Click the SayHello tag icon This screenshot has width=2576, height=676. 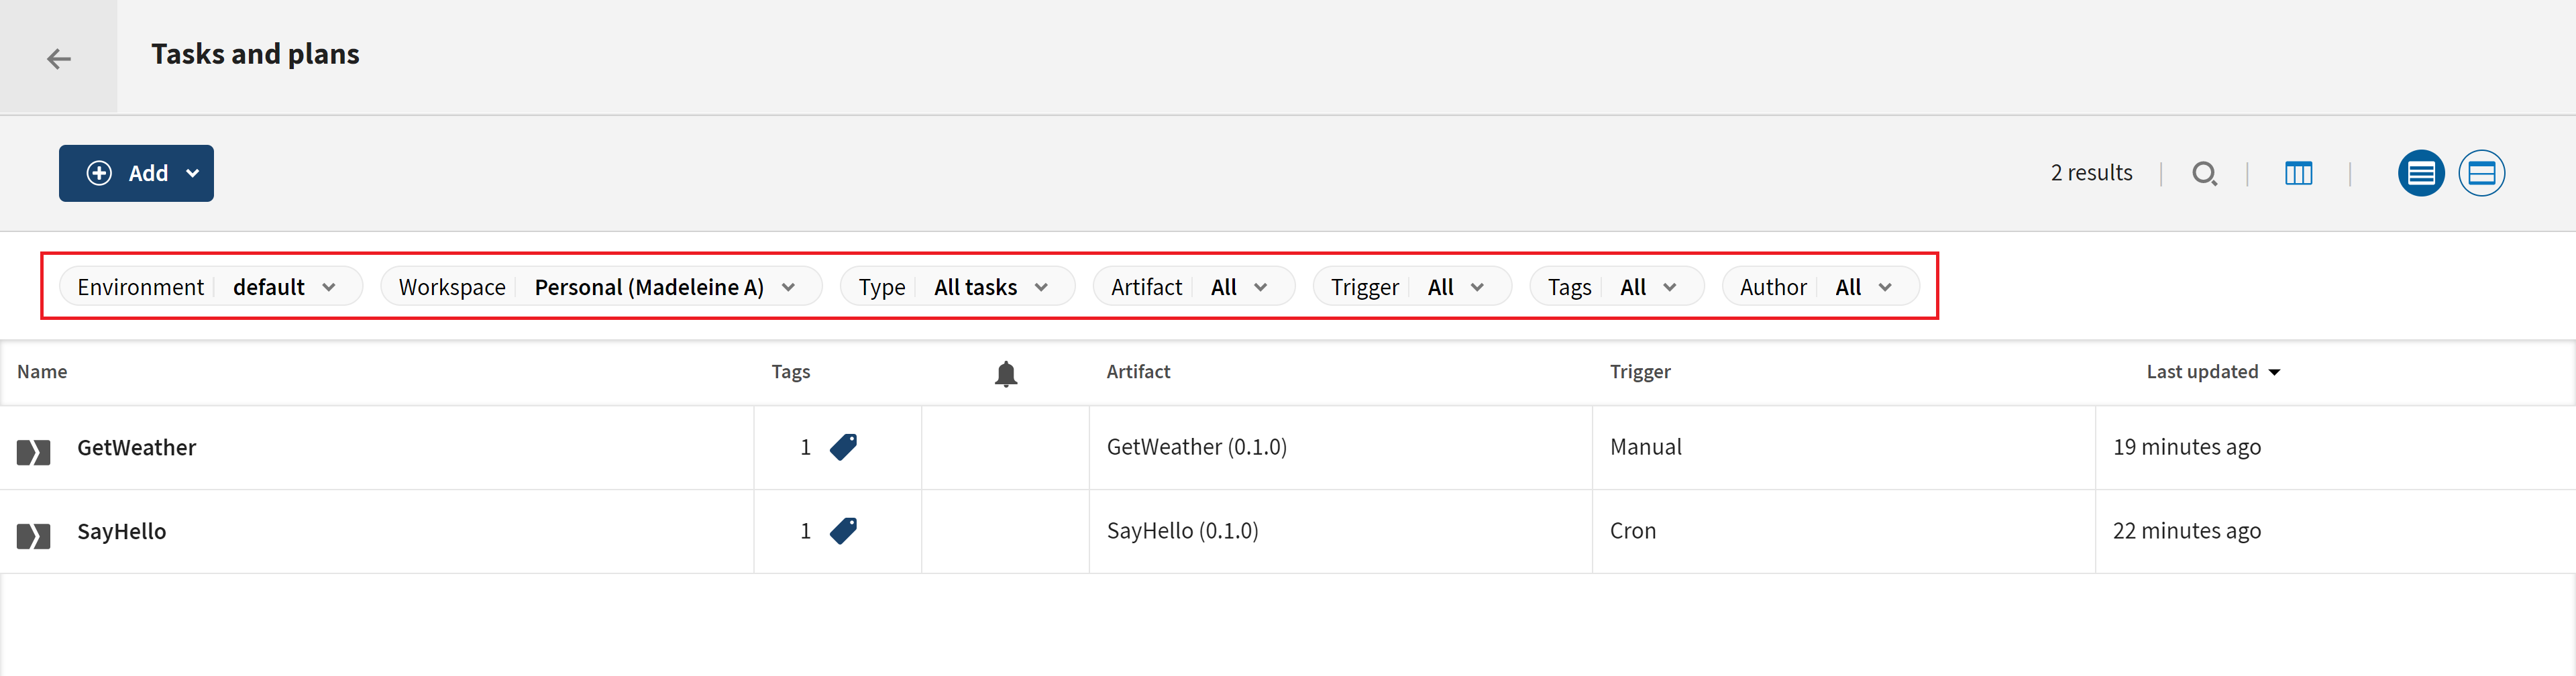[843, 531]
